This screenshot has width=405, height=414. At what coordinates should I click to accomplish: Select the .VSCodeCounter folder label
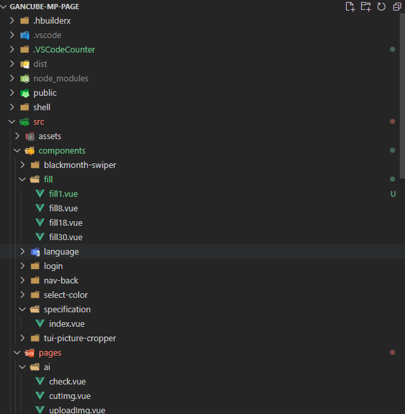(x=64, y=50)
